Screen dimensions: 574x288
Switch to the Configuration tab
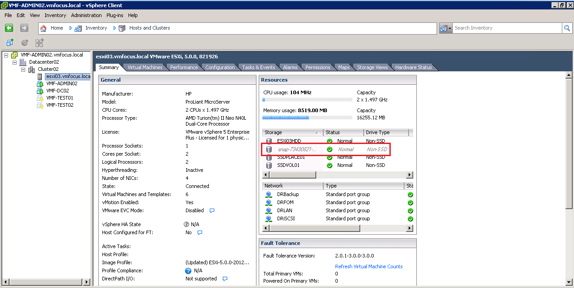220,67
